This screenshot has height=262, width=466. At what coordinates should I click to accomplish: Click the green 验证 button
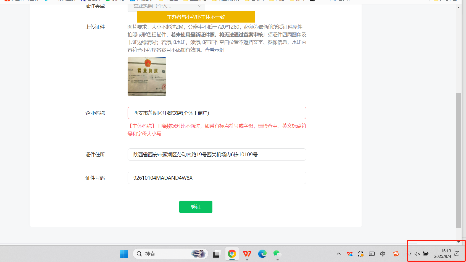pyautogui.click(x=196, y=207)
